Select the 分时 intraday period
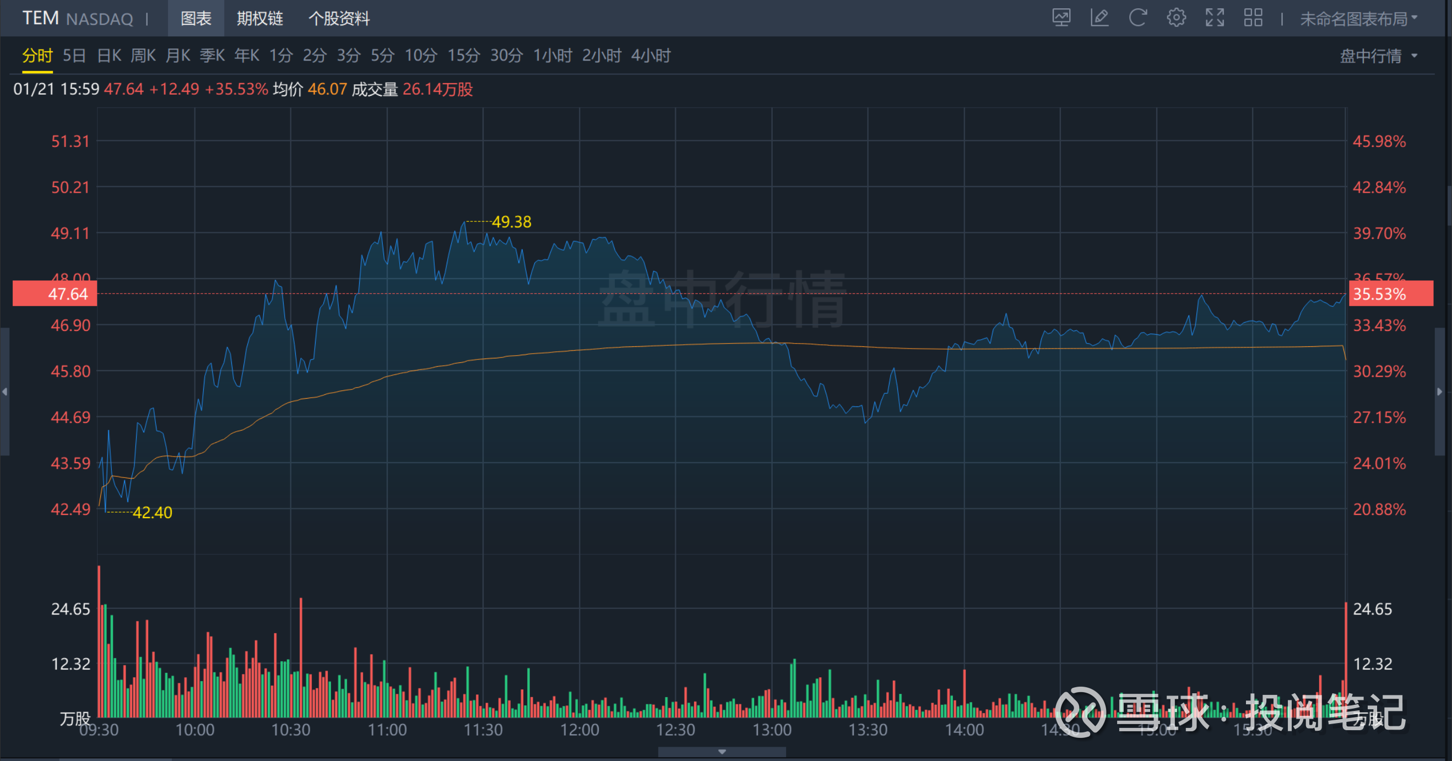The image size is (1452, 761). coord(37,56)
